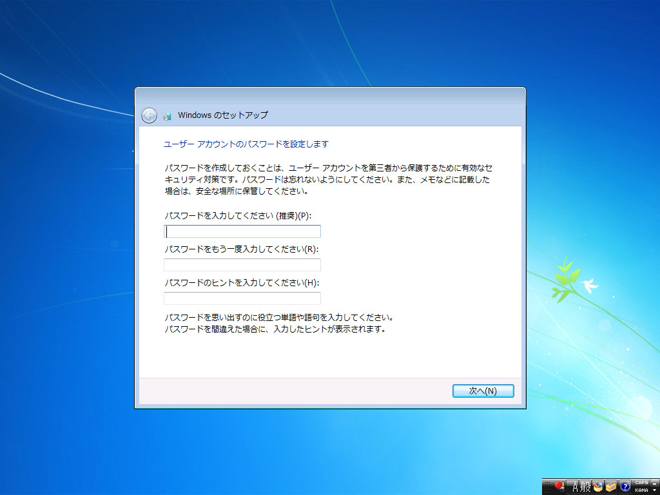Click the conversion mode '般' icon
This screenshot has width=660, height=495.
pos(585,487)
